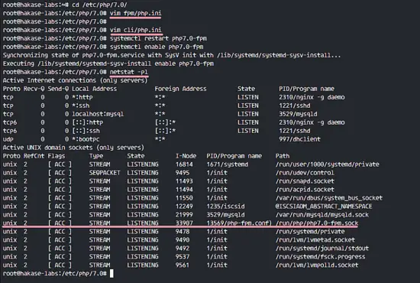Image resolution: width=420 pixels, height=283 pixels.
Task: Click 'Executing /lib/systemd/systemd-sysv-install' line
Action: coord(108,63)
